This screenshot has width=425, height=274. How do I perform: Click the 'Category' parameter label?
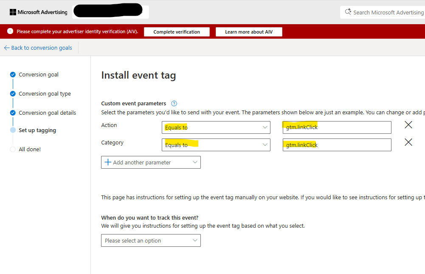tap(112, 143)
